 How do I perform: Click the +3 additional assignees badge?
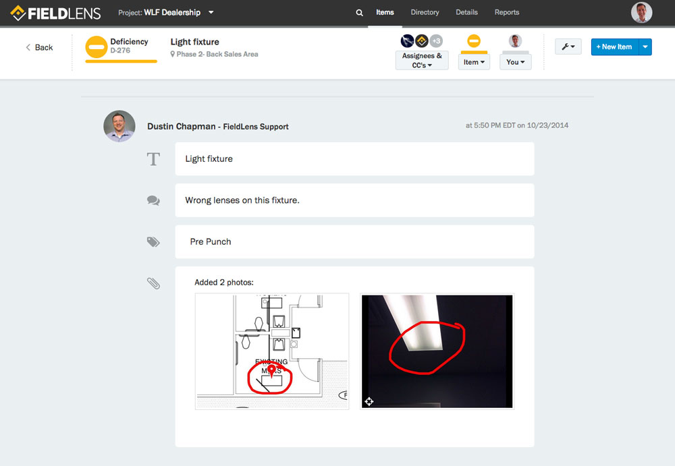tap(435, 40)
